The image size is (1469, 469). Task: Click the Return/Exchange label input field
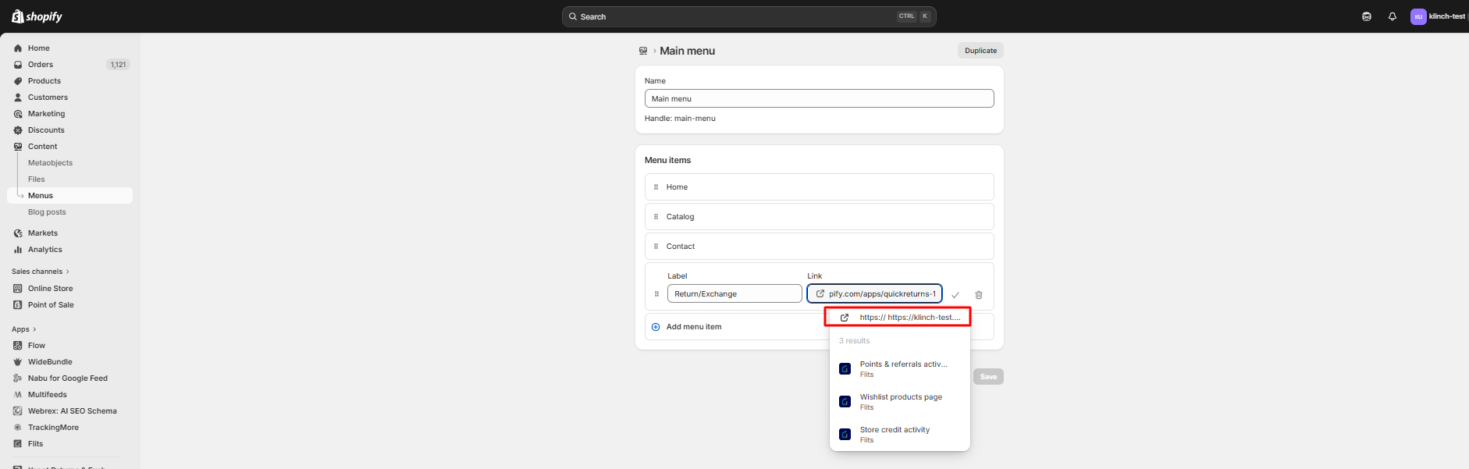click(x=734, y=294)
